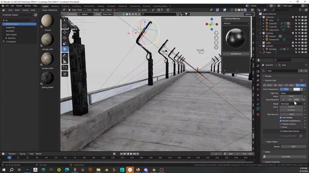Open the viewport Options button
This screenshot has height=173, width=309.
pyautogui.click(x=248, y=14)
